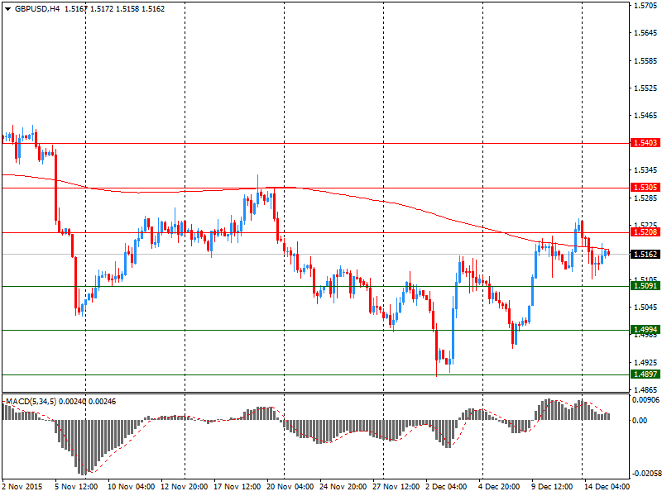
Task: Click the 1.5285 price scale value
Action: [646, 198]
